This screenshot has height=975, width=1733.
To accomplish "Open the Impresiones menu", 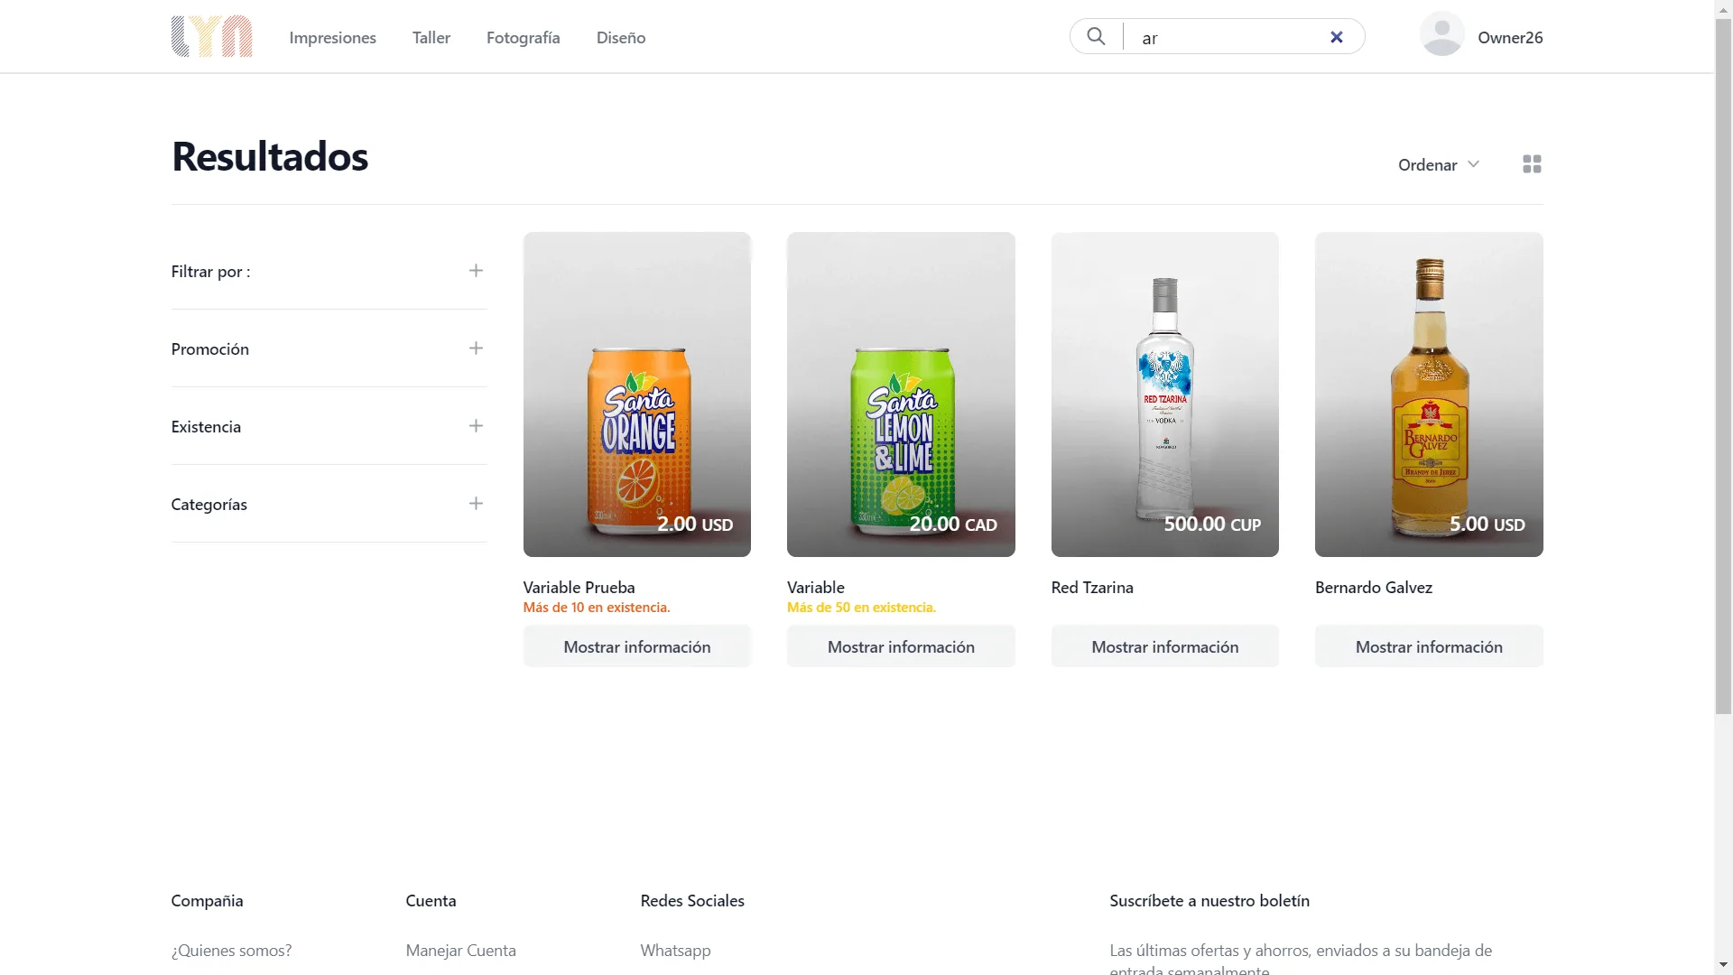I will pyautogui.click(x=332, y=37).
